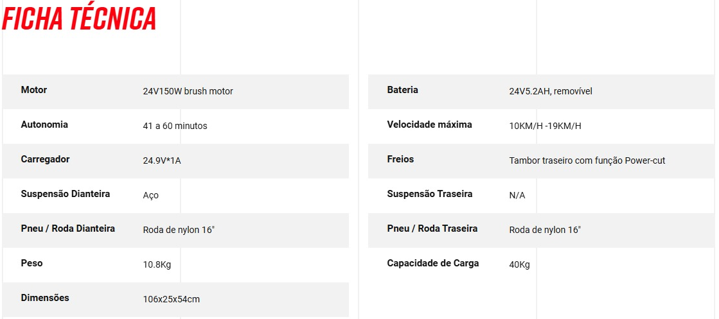This screenshot has width=719, height=319.
Task: Click Tambor traseiro com função Power-cut text
Action: [587, 161]
